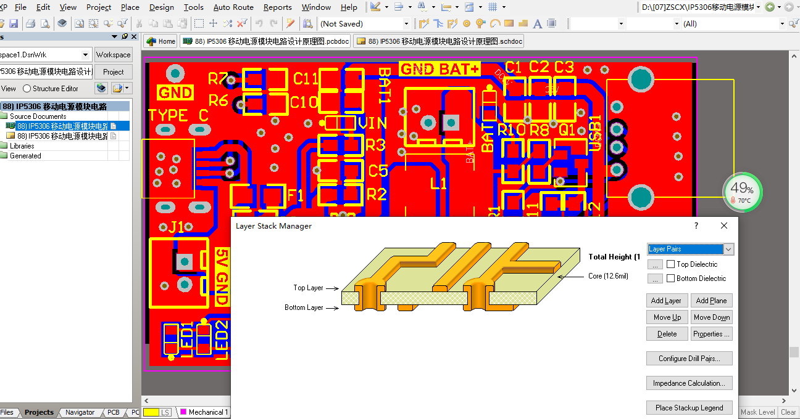Select the Place Via tool icon

pyautogui.click(x=480, y=24)
